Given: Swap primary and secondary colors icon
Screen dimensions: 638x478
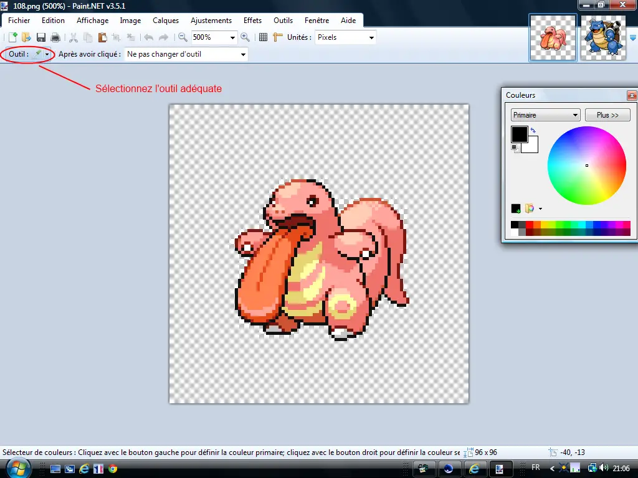Looking at the screenshot, I should click(533, 131).
